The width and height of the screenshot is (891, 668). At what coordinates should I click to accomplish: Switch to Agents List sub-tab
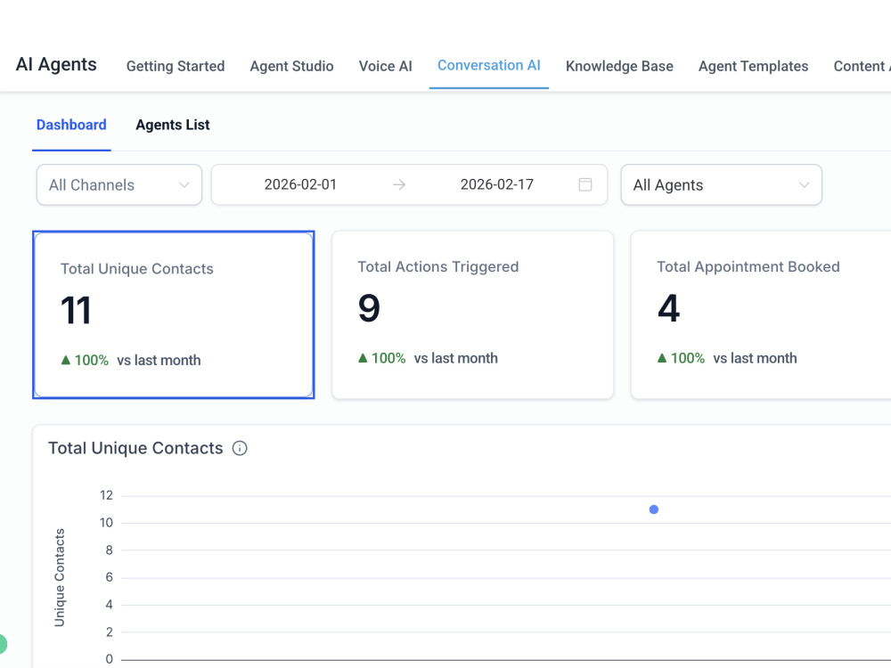[173, 125]
